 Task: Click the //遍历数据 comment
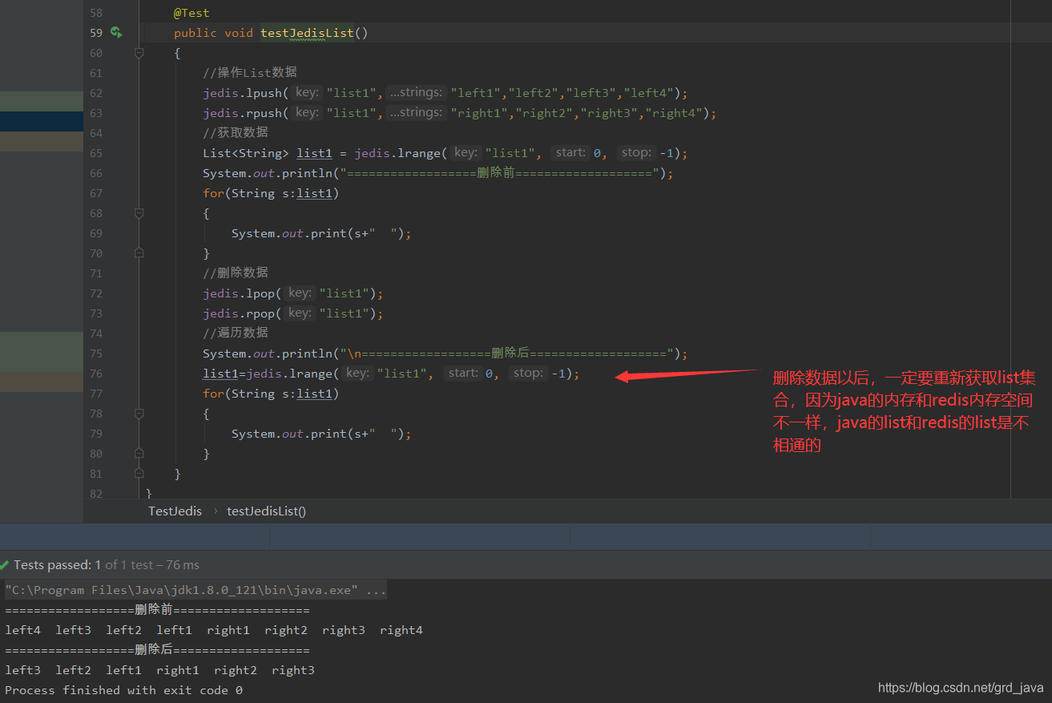point(236,333)
